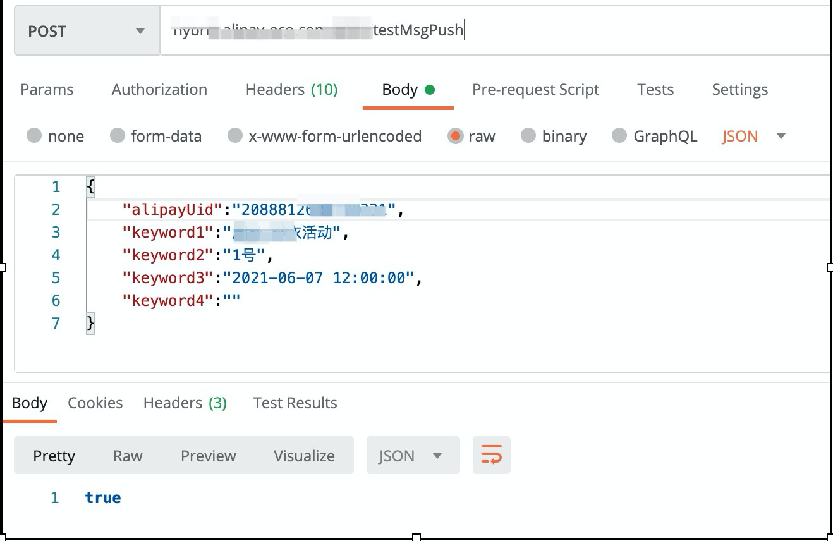Switch response view to Raw
Image resolution: width=833 pixels, height=541 pixels.
[128, 456]
